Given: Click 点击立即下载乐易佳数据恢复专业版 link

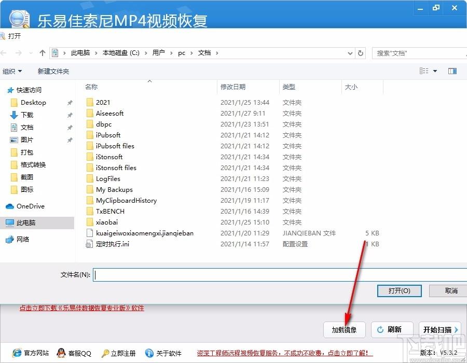Looking at the screenshot, I should [82, 308].
